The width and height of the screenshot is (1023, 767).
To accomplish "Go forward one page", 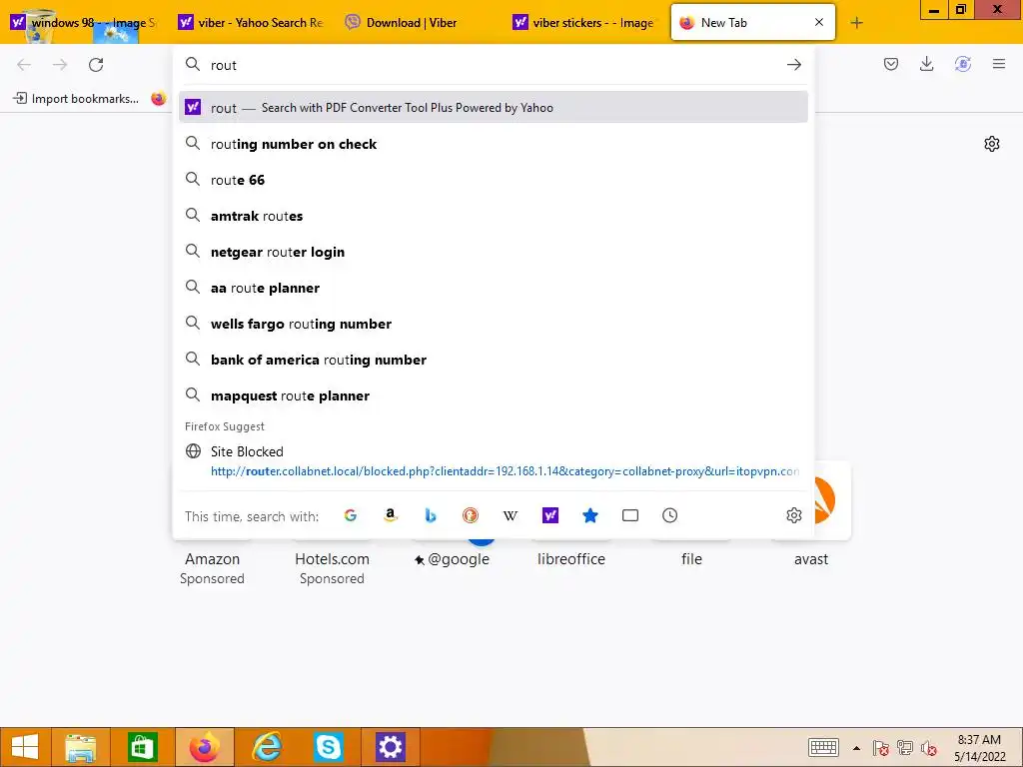I will click(60, 65).
